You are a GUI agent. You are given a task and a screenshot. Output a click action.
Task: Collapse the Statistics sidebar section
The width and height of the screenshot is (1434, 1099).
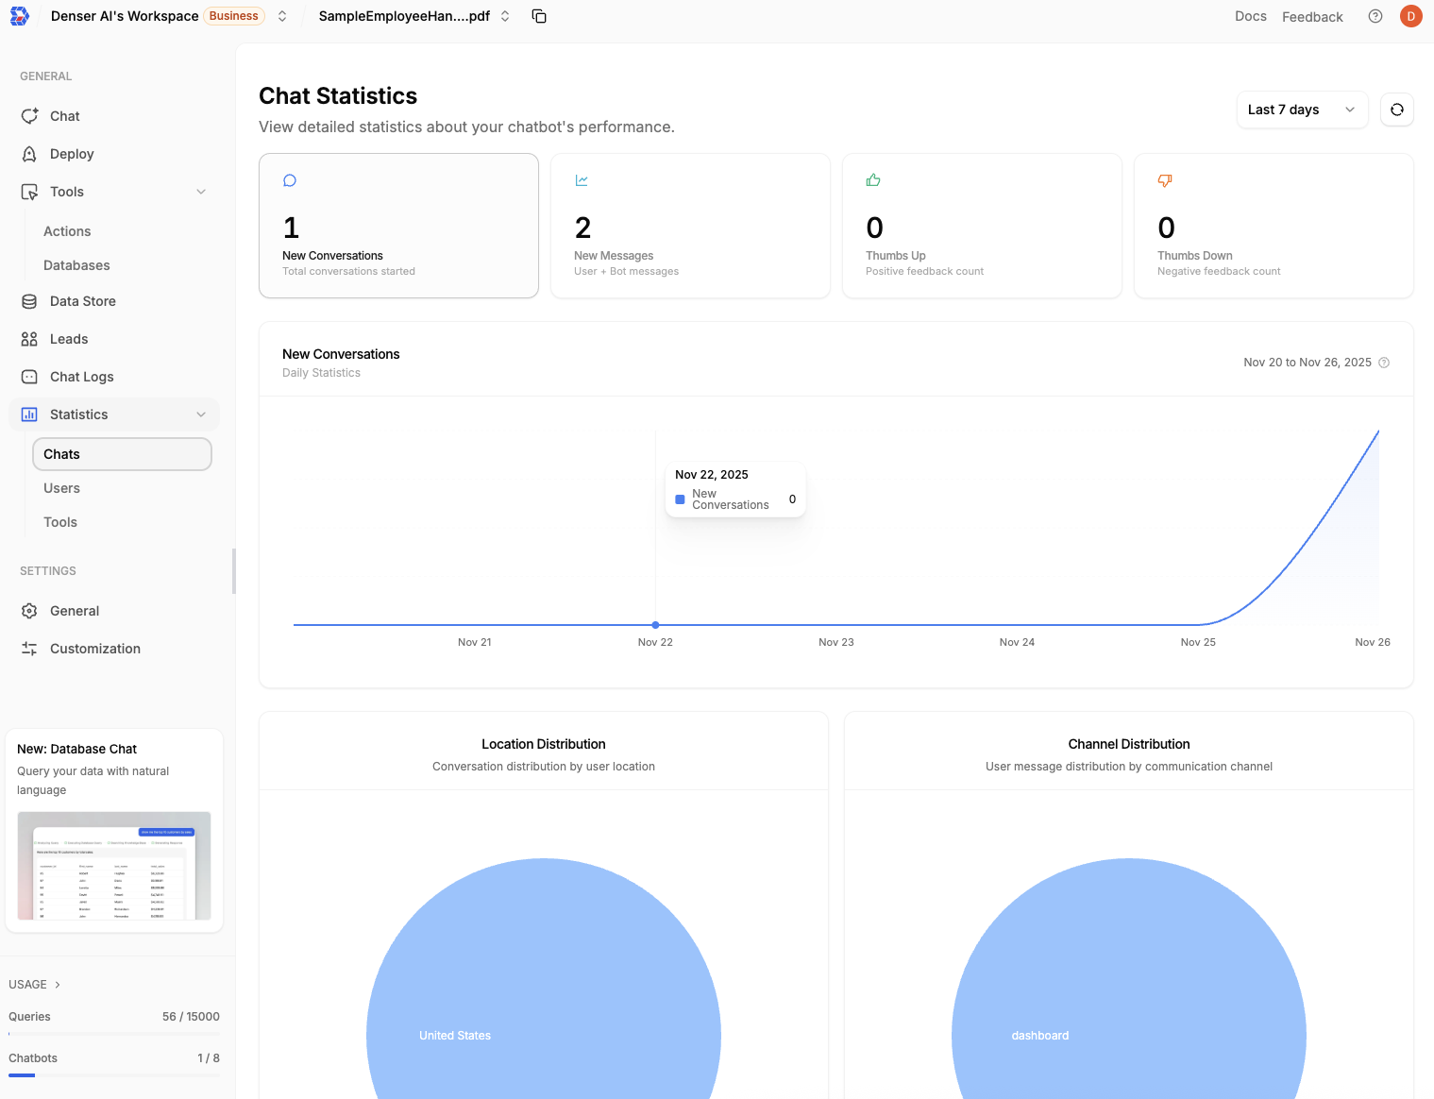click(x=201, y=414)
